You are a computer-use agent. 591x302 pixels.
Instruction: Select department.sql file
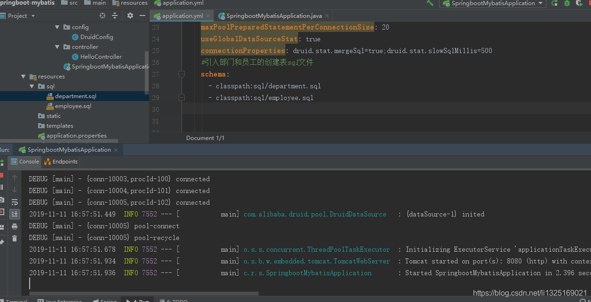tap(71, 96)
